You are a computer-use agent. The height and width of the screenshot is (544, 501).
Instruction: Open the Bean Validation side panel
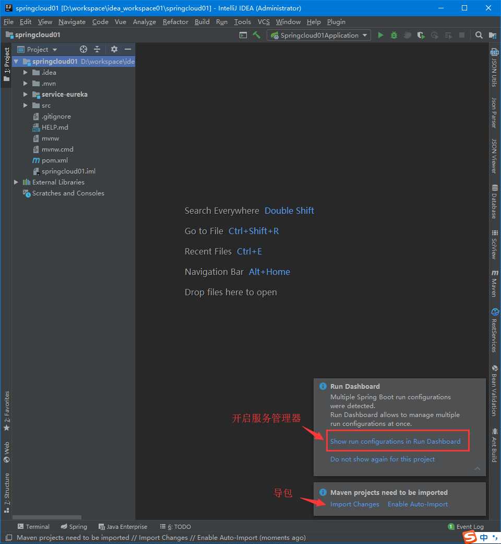click(x=495, y=391)
